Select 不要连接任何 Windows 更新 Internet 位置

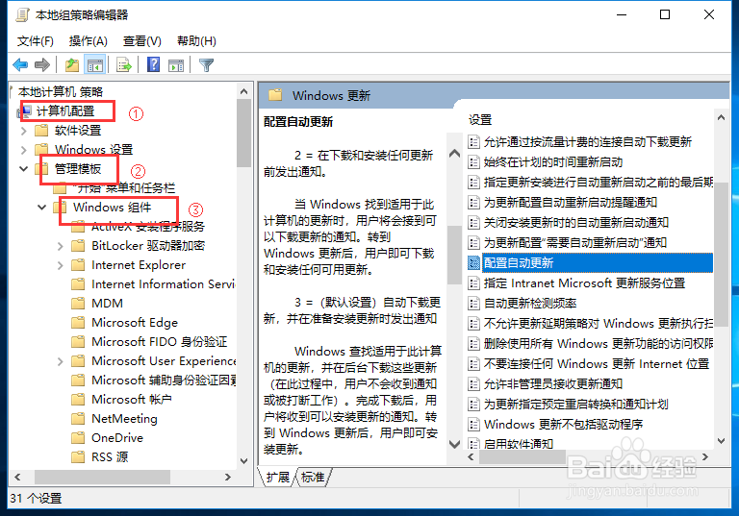pos(597,364)
